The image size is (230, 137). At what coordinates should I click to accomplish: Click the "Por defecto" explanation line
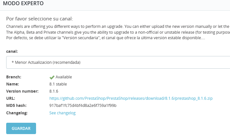click(106, 38)
